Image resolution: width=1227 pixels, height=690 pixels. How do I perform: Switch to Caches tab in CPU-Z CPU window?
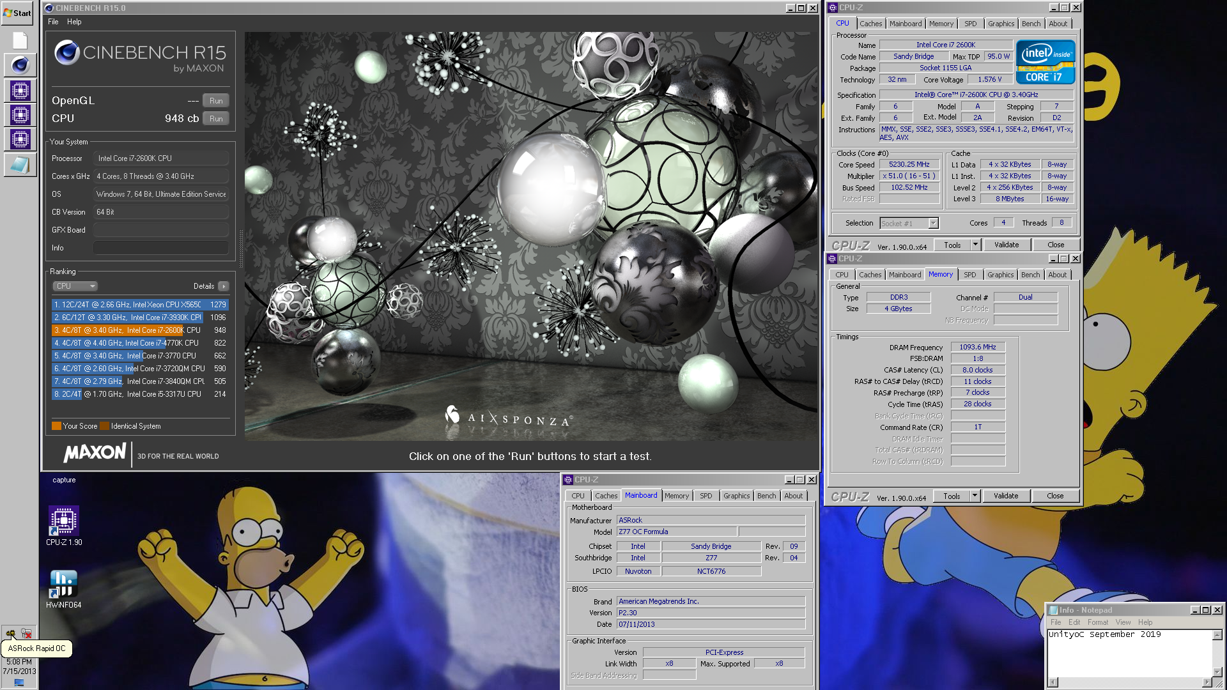870,24
